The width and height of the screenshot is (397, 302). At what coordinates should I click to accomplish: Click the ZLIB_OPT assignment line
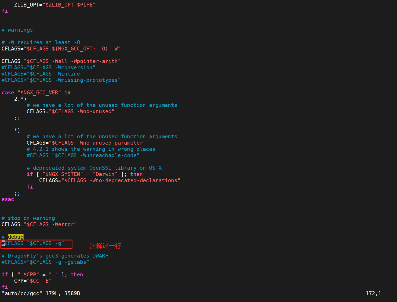point(55,5)
